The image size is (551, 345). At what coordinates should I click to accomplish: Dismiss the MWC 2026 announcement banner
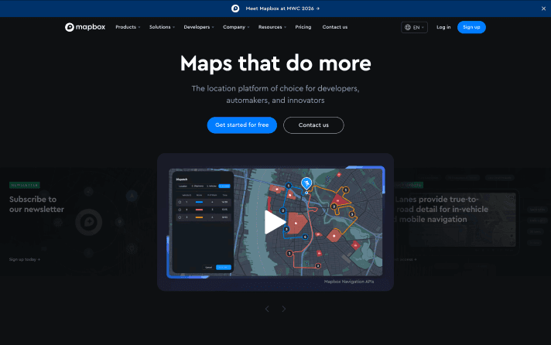(543, 9)
